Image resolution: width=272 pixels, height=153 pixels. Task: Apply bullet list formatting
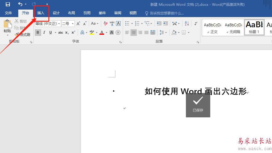pyautogui.click(x=127, y=23)
